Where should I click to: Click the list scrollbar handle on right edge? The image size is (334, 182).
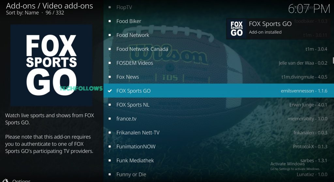click(x=333, y=60)
